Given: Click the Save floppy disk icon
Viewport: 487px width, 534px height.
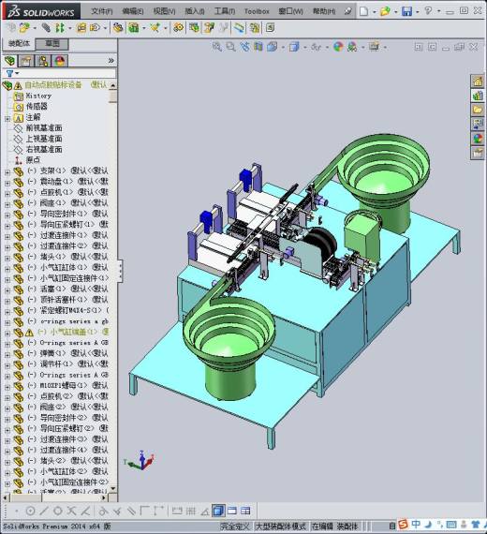Looking at the screenshot, I should coord(406,11).
